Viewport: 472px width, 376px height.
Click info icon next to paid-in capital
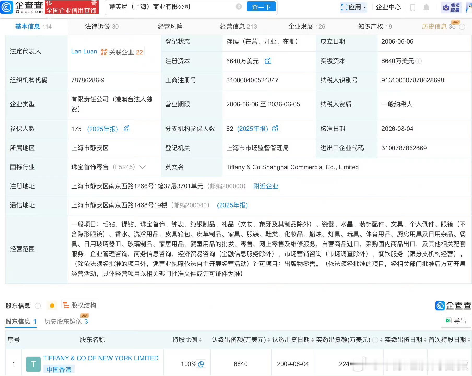pos(418,61)
